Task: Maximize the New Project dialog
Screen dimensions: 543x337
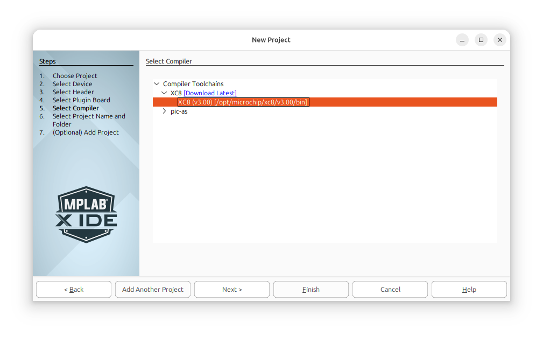Action: (x=481, y=40)
